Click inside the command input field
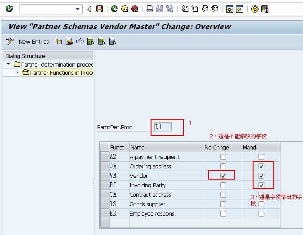 (x=47, y=9)
